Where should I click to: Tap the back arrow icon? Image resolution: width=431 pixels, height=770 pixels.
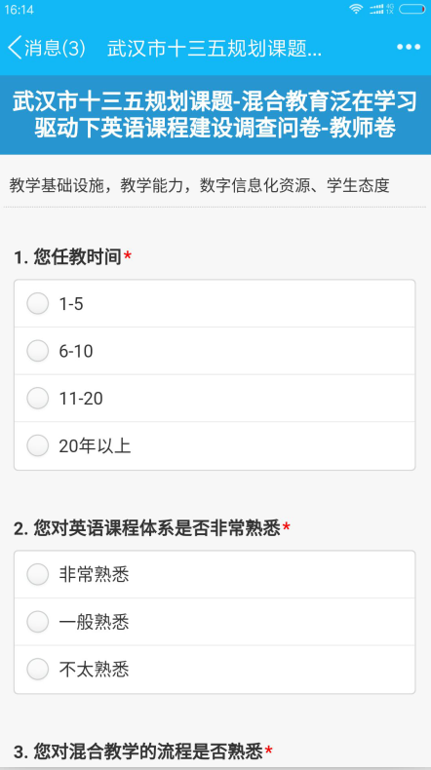click(15, 48)
